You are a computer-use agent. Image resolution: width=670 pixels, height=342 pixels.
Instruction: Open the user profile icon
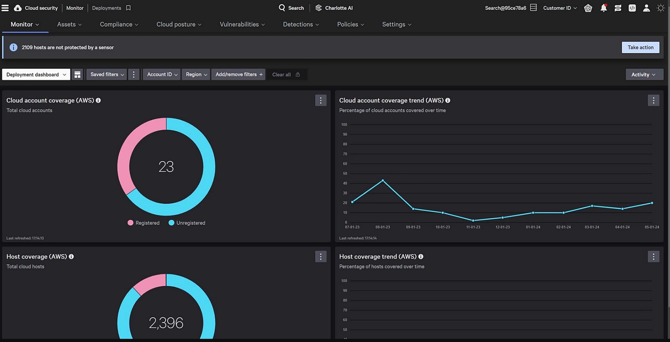(x=646, y=8)
